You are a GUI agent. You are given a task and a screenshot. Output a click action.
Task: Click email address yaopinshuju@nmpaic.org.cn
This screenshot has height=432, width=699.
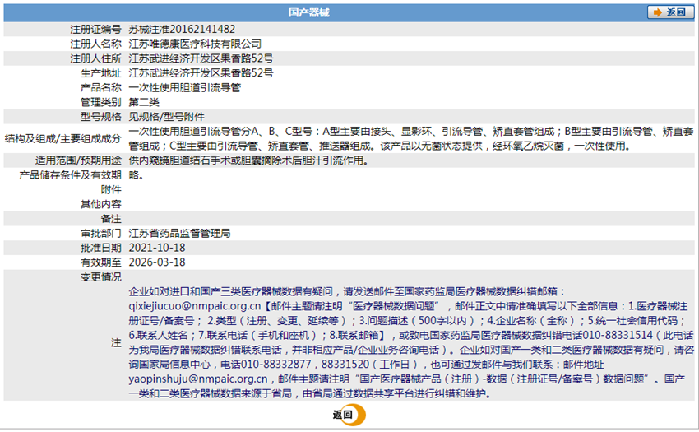point(198,379)
